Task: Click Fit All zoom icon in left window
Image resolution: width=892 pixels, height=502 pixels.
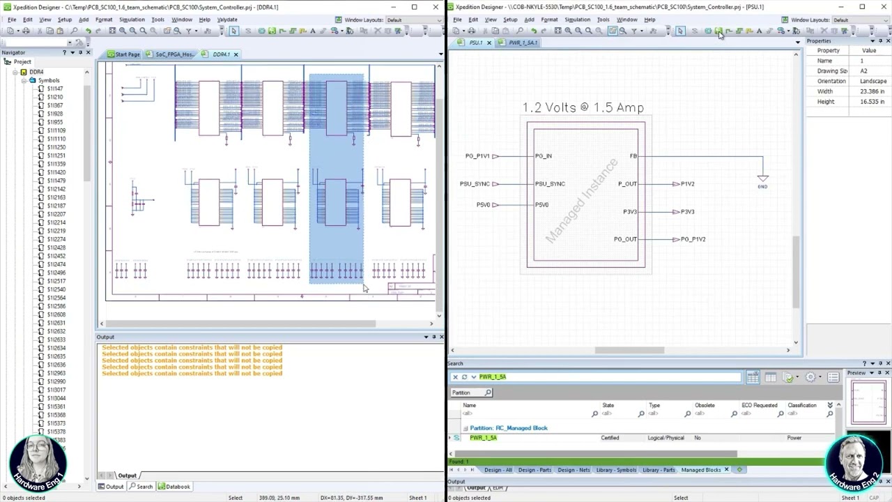Action: tap(111, 31)
